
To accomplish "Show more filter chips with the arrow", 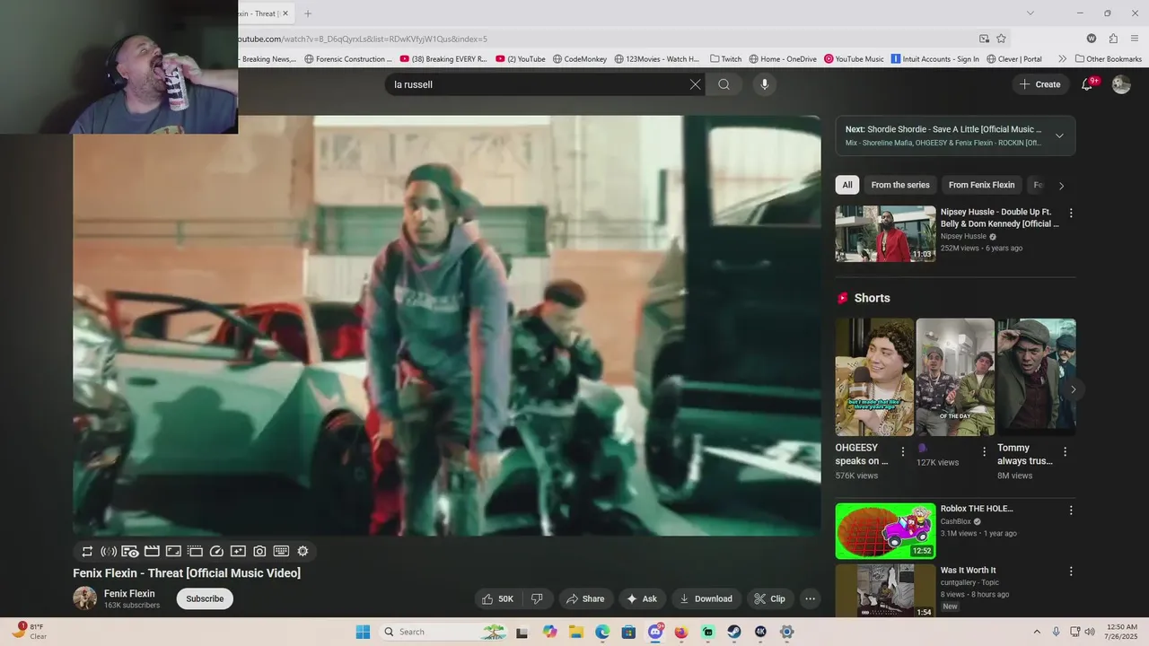I will 1061,186.
